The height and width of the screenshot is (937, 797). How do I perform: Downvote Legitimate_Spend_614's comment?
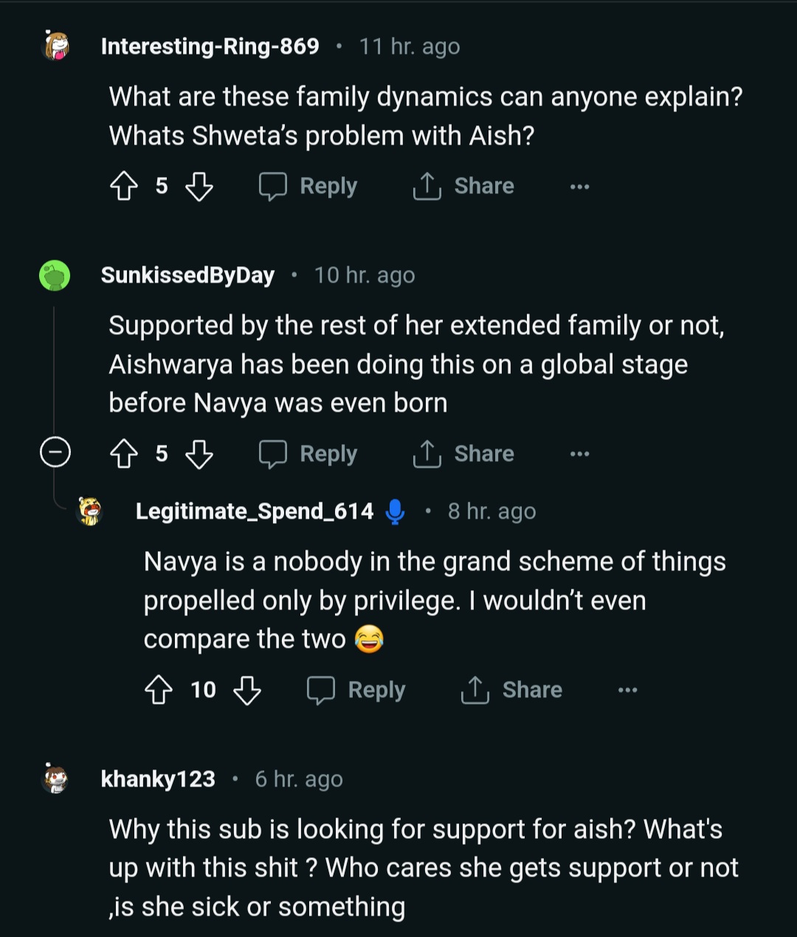247,691
